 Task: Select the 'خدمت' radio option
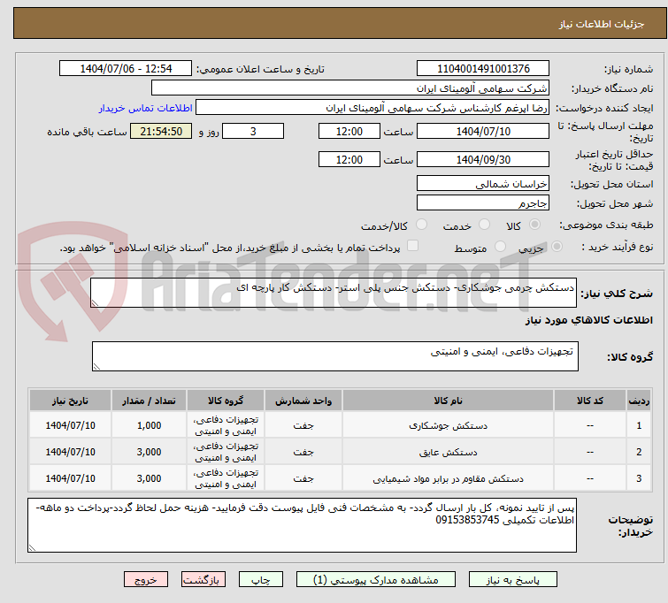(x=484, y=225)
